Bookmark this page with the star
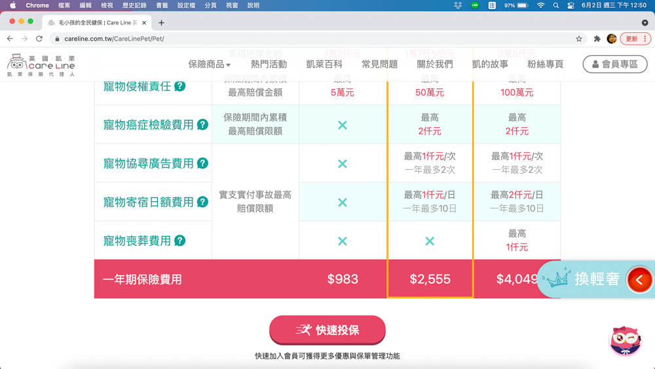This screenshot has width=655, height=369. (x=578, y=39)
